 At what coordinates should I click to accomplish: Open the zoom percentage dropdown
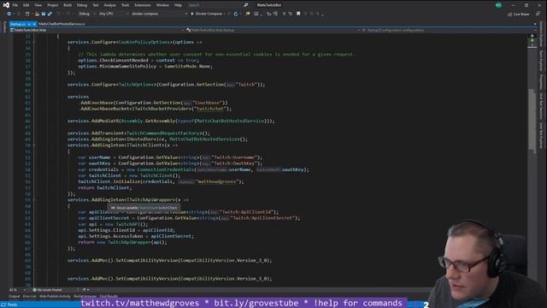point(17,290)
